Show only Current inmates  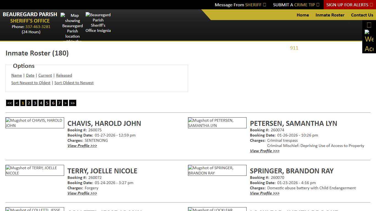45,75
